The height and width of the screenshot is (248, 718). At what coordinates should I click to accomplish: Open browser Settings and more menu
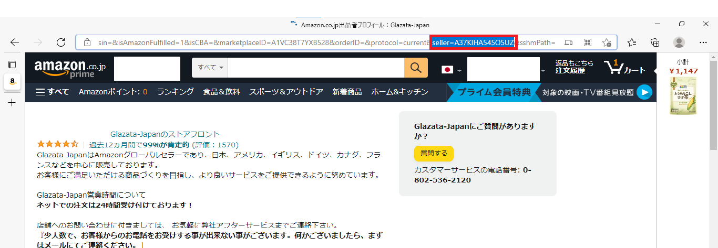tap(703, 42)
